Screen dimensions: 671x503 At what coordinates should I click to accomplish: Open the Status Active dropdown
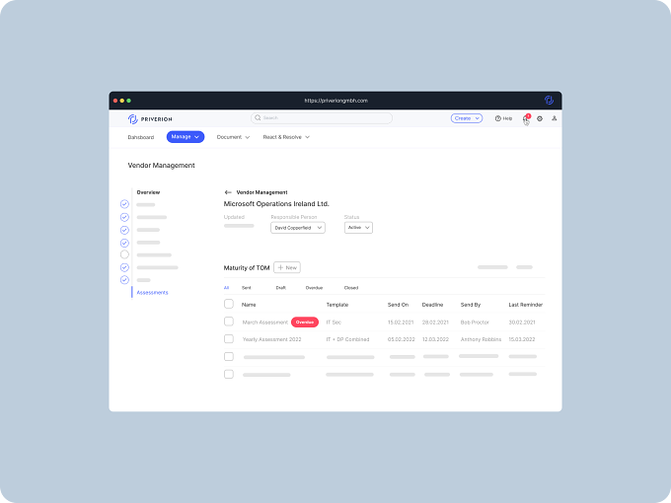358,228
